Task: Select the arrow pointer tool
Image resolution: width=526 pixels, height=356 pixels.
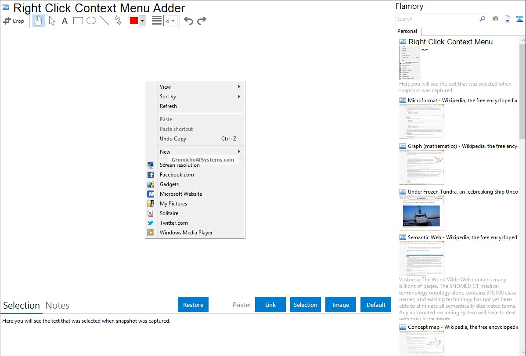Action: click(x=52, y=21)
